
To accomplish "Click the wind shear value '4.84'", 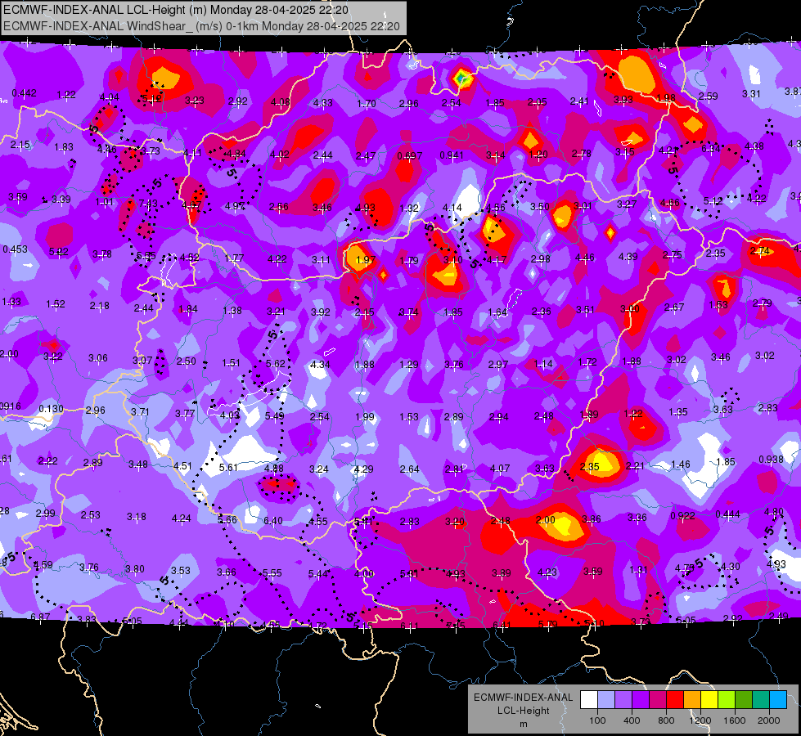I will pyautogui.click(x=236, y=153).
